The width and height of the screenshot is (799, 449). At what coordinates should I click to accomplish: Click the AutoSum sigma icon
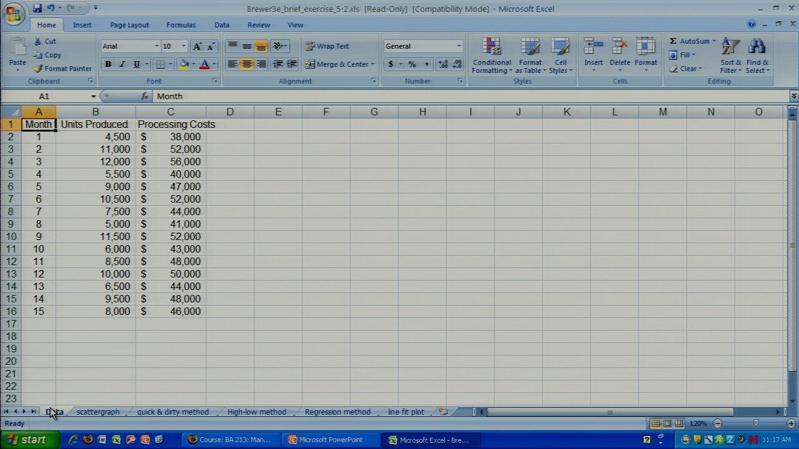[674, 41]
